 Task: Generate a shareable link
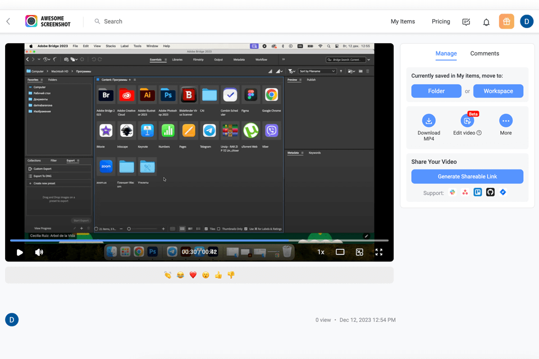467,176
